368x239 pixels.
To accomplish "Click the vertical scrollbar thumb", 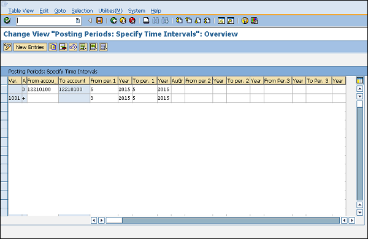I will [x=359, y=104].
